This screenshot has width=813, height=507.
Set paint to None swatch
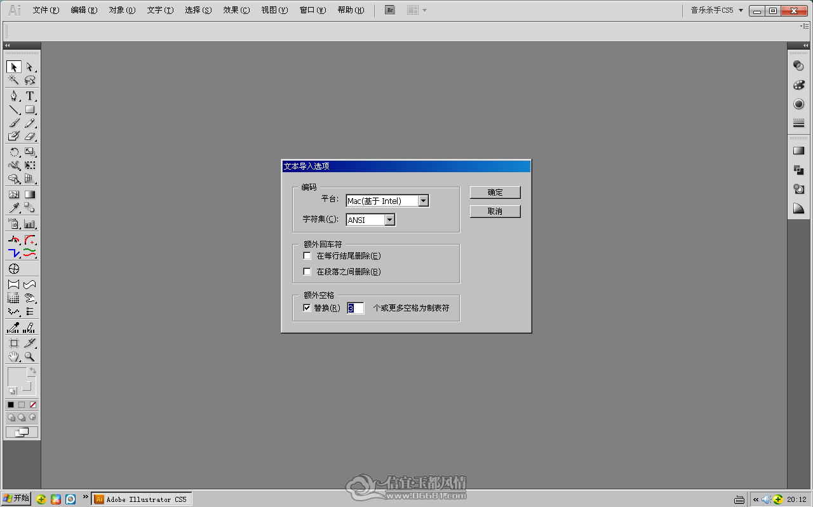click(33, 405)
